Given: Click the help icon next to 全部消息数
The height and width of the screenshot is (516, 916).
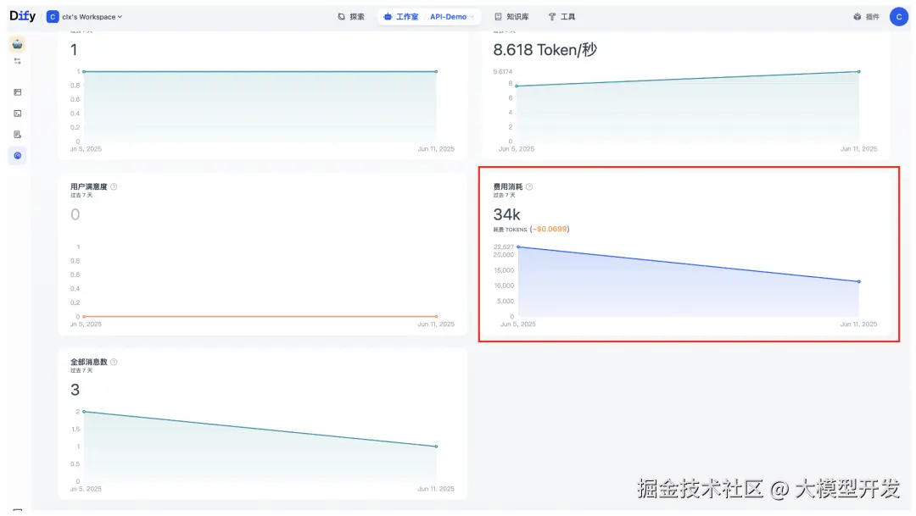Looking at the screenshot, I should click(114, 360).
